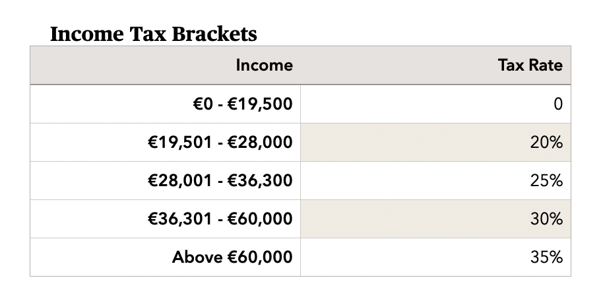Image resolution: width=603 pixels, height=305 pixels.
Task: Click the 20% tax rate cell
Action: click(546, 142)
